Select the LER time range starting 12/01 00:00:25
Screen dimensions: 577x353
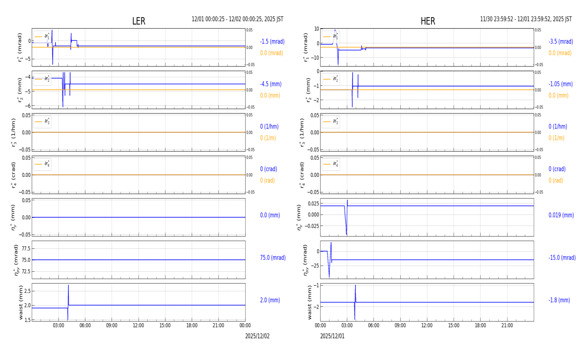click(237, 19)
